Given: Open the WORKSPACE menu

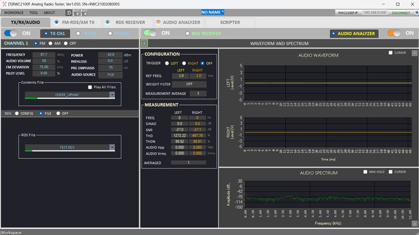Looking at the screenshot, I should tap(14, 13).
